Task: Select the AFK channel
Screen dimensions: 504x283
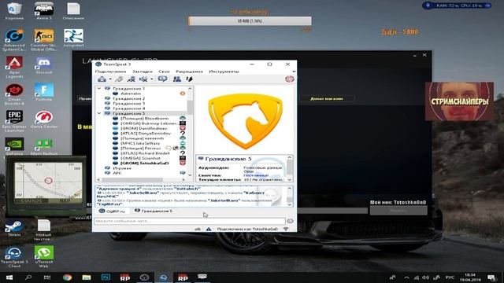Action: pyautogui.click(x=117, y=173)
